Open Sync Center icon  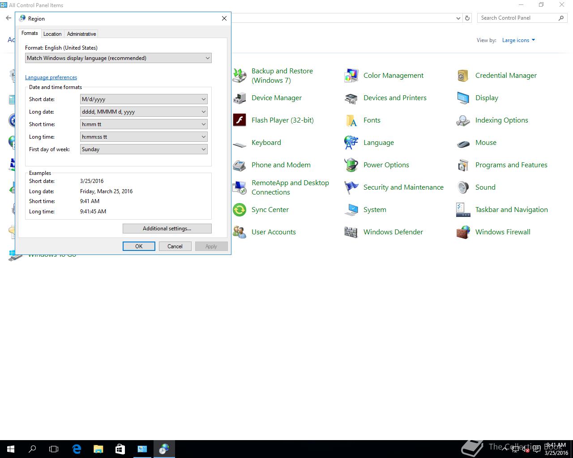click(x=239, y=210)
